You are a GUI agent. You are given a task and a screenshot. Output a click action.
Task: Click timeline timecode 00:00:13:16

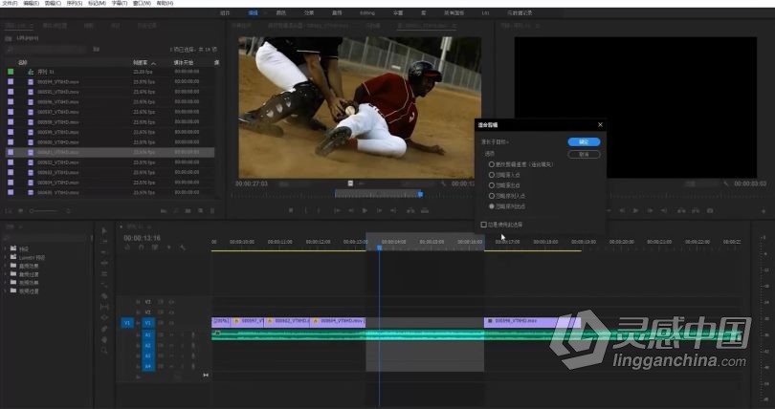click(142, 238)
